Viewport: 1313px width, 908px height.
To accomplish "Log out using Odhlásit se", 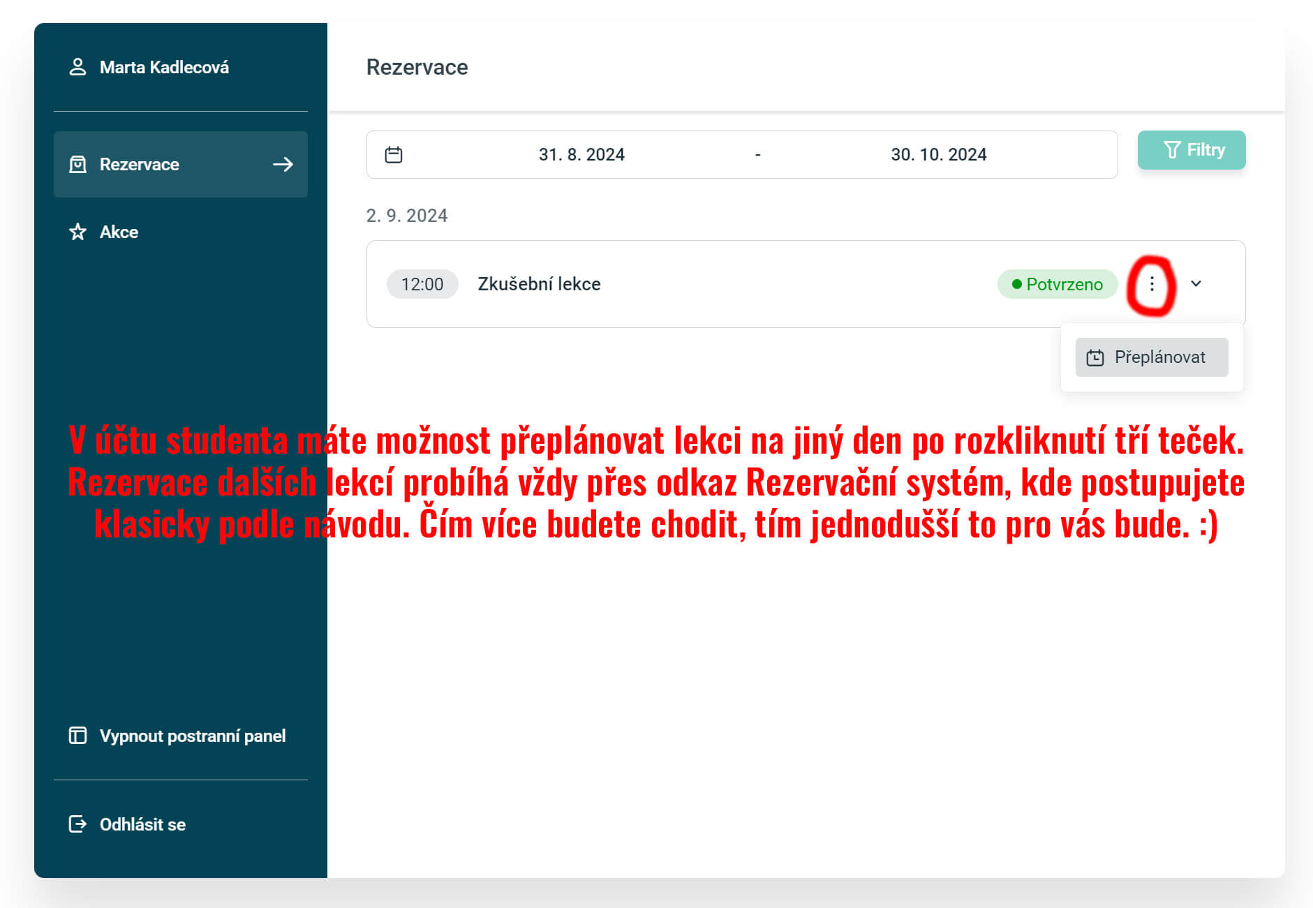I will coord(142,824).
